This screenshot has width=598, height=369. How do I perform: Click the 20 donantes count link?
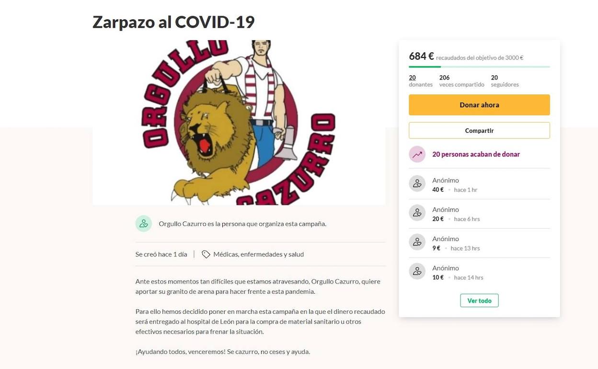[x=420, y=81]
